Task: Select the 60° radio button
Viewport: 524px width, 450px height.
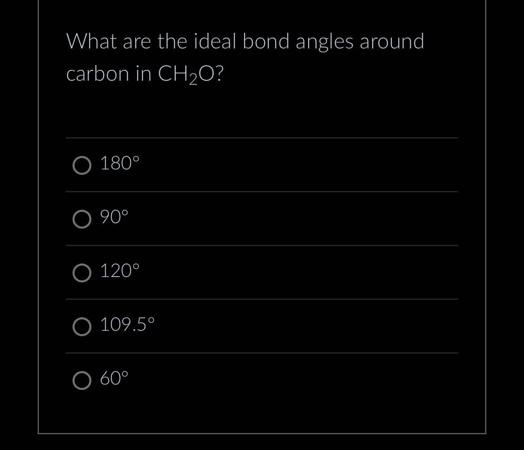Action: click(x=82, y=381)
